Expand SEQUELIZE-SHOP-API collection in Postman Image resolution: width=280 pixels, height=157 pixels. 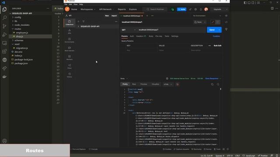[78, 26]
